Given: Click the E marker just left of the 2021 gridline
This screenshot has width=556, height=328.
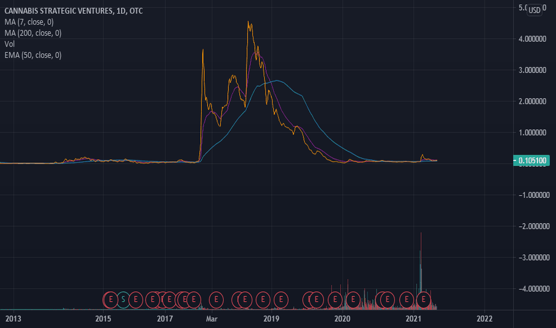Looking at the screenshot, I should point(407,299).
